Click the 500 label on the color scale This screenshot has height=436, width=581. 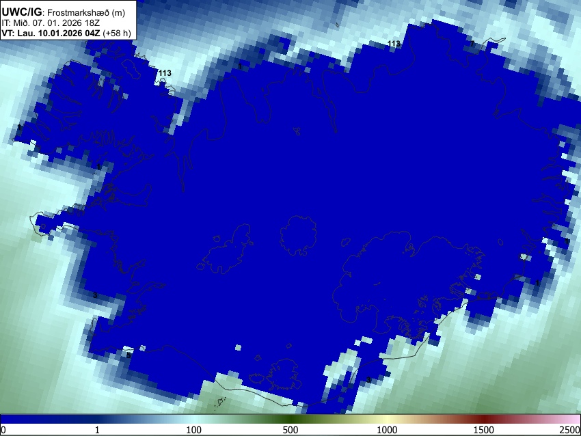[x=290, y=430]
